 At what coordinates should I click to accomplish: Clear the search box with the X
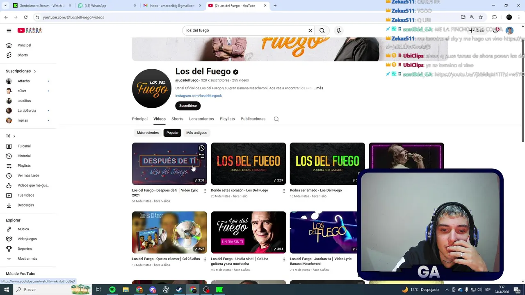pos(310,30)
